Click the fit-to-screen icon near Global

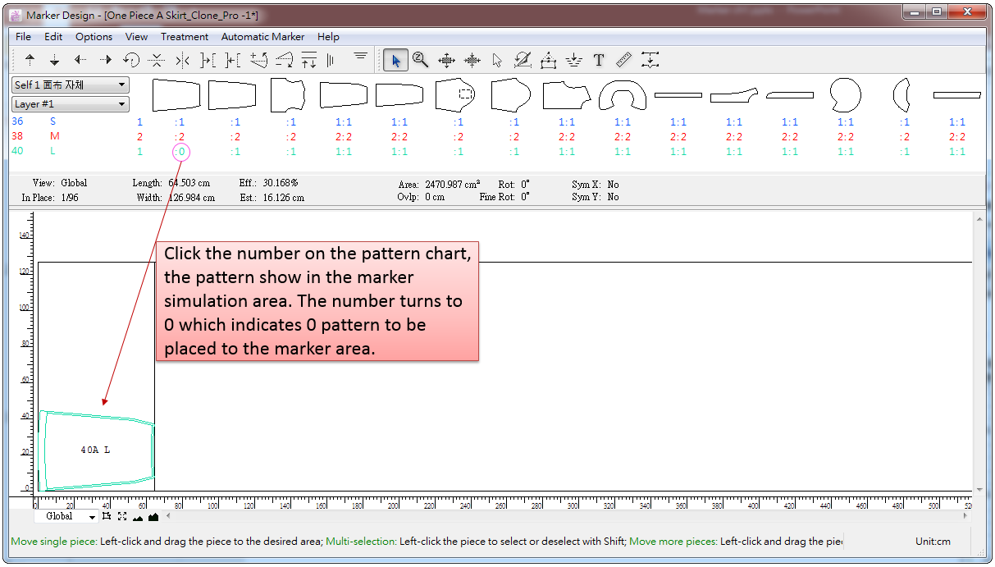click(x=121, y=516)
